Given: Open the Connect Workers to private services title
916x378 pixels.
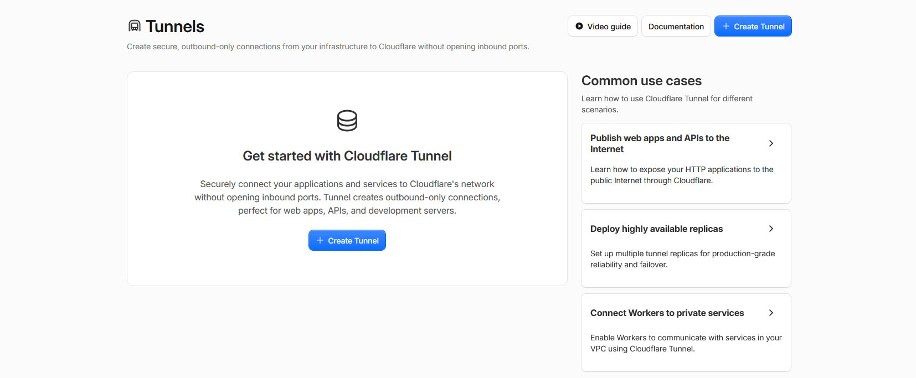Looking at the screenshot, I should (x=667, y=313).
